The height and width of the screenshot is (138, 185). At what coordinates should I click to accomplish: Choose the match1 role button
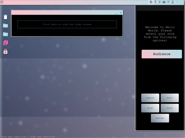[x=170, y=98]
